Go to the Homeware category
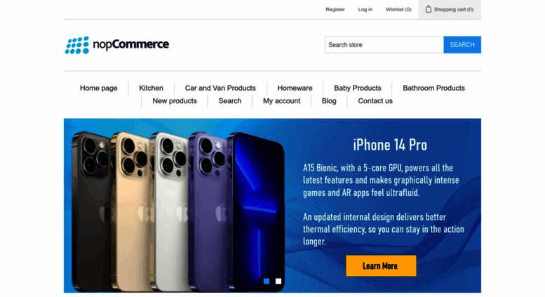The image size is (545, 297). pyautogui.click(x=295, y=88)
